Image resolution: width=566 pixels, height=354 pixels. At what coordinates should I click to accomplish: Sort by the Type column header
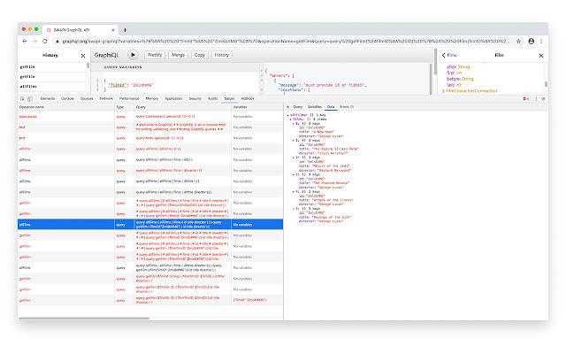[125, 107]
